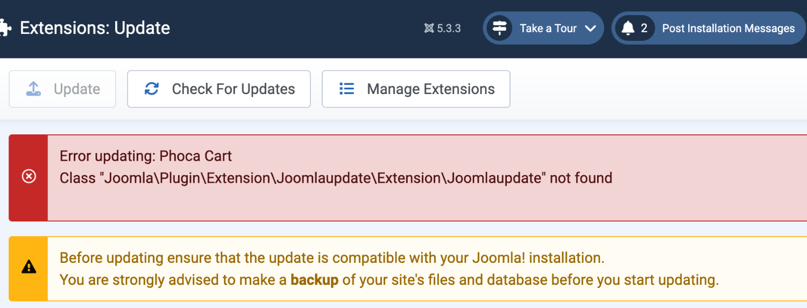Click the red error circle-X icon
Screen dimensions: 807x308
point(29,176)
